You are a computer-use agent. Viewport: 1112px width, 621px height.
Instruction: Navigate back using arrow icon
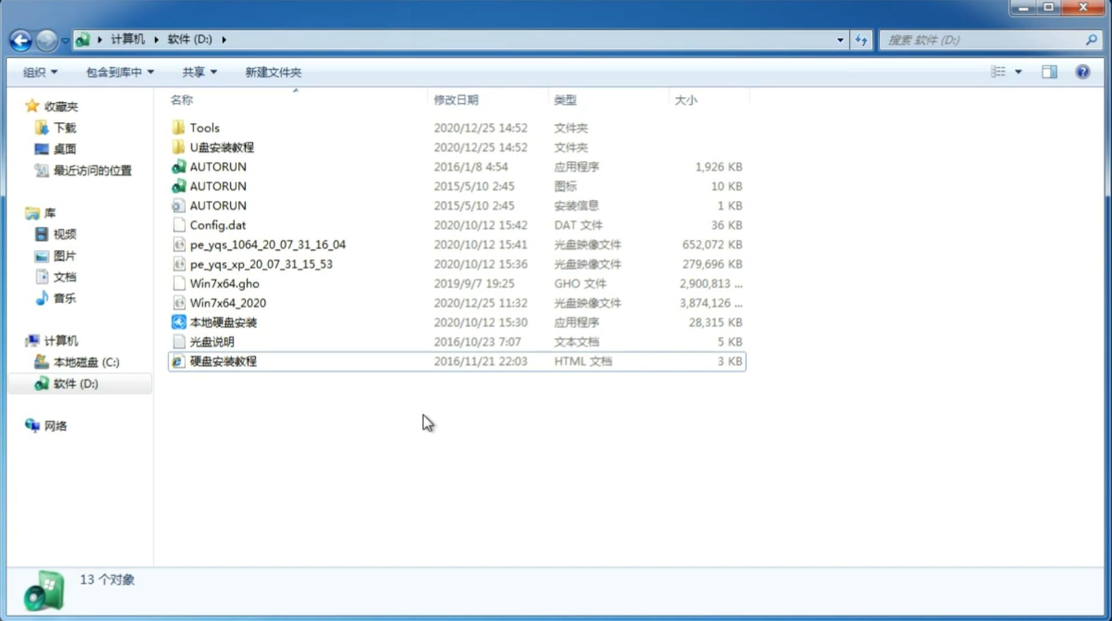(x=21, y=39)
